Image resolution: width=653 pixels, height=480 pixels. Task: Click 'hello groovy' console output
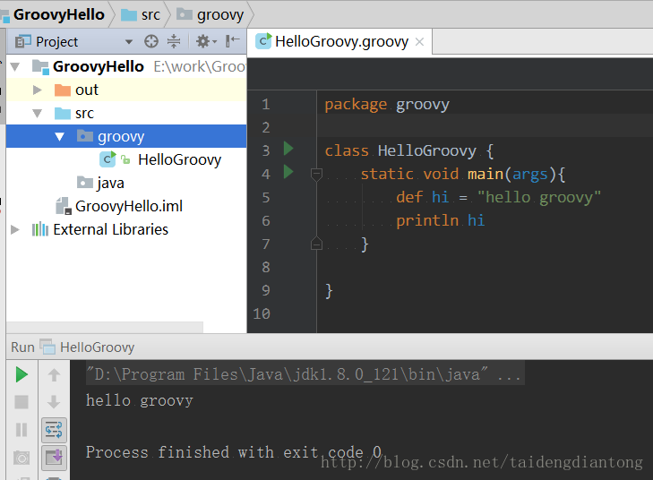coord(140,400)
